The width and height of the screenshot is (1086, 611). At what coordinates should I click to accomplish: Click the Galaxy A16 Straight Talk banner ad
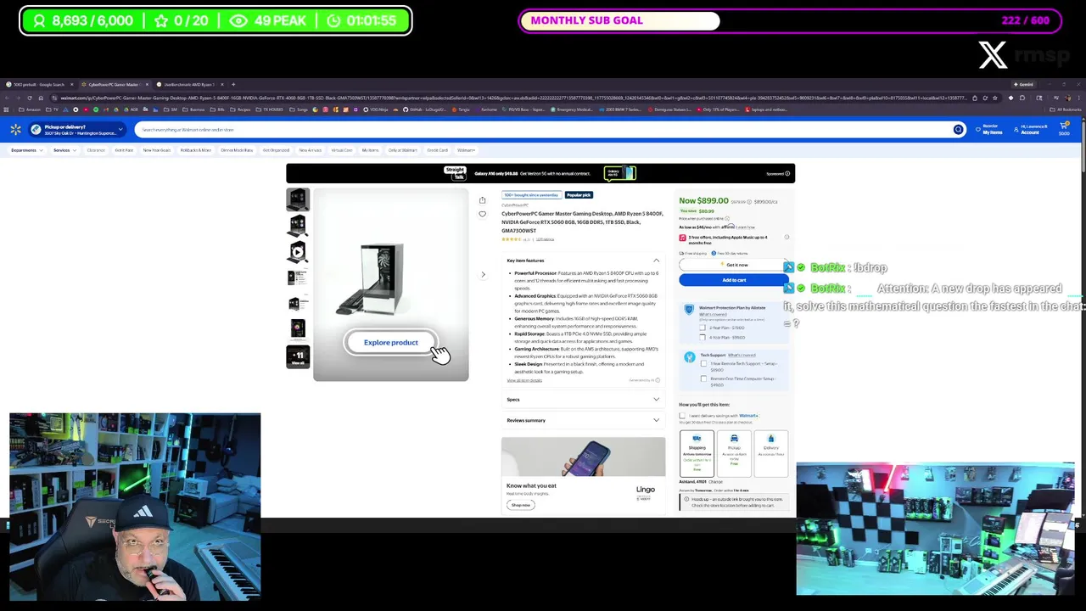click(540, 173)
